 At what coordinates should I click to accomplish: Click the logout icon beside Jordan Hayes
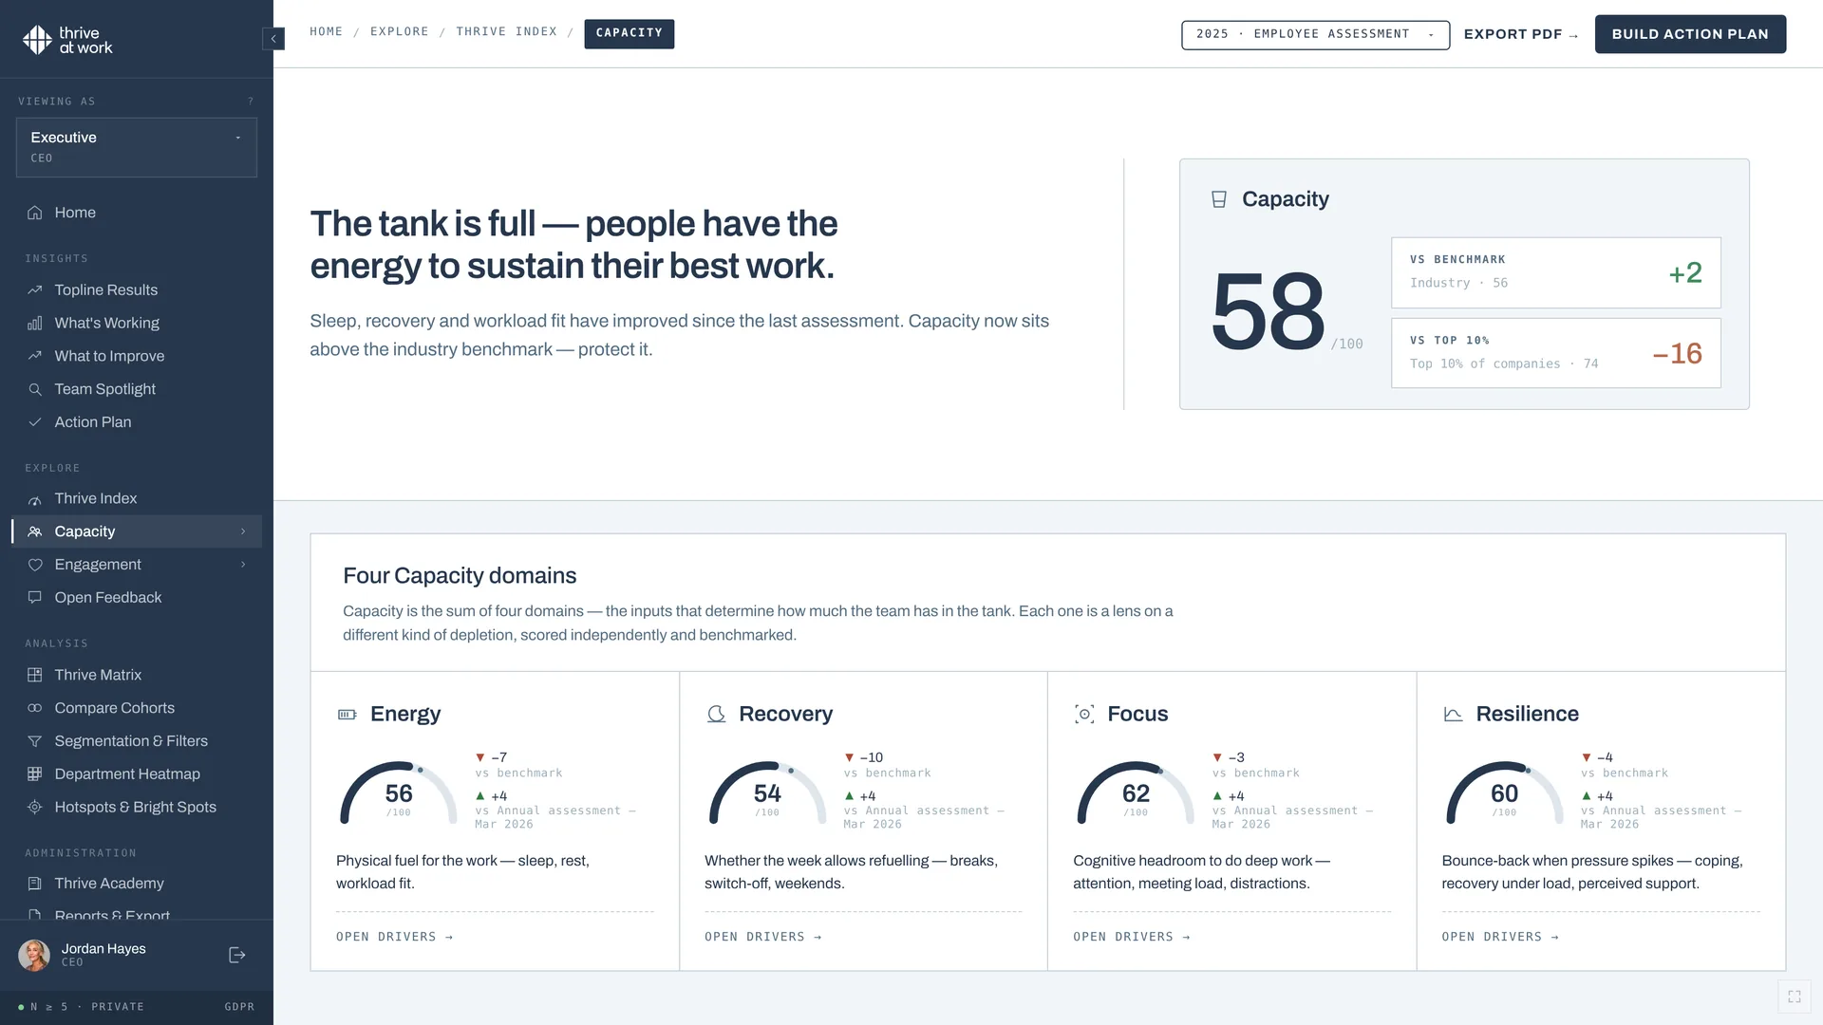click(x=237, y=955)
